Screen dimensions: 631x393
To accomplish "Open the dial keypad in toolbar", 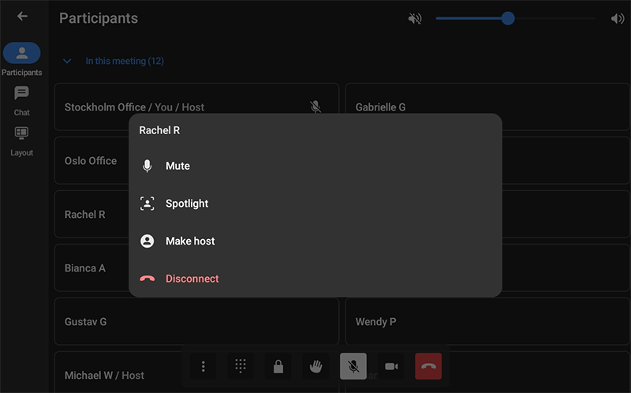I will click(241, 366).
